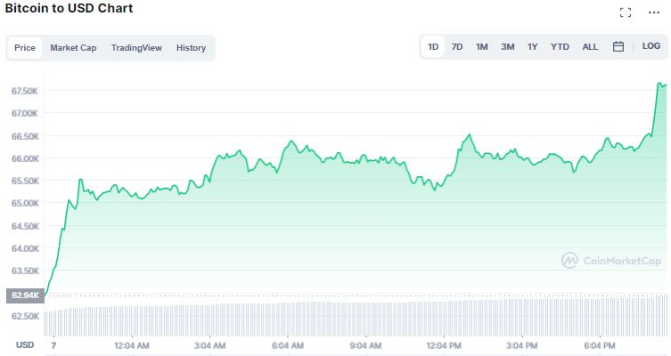
Task: Open the calendar date range picker
Action: click(x=618, y=46)
